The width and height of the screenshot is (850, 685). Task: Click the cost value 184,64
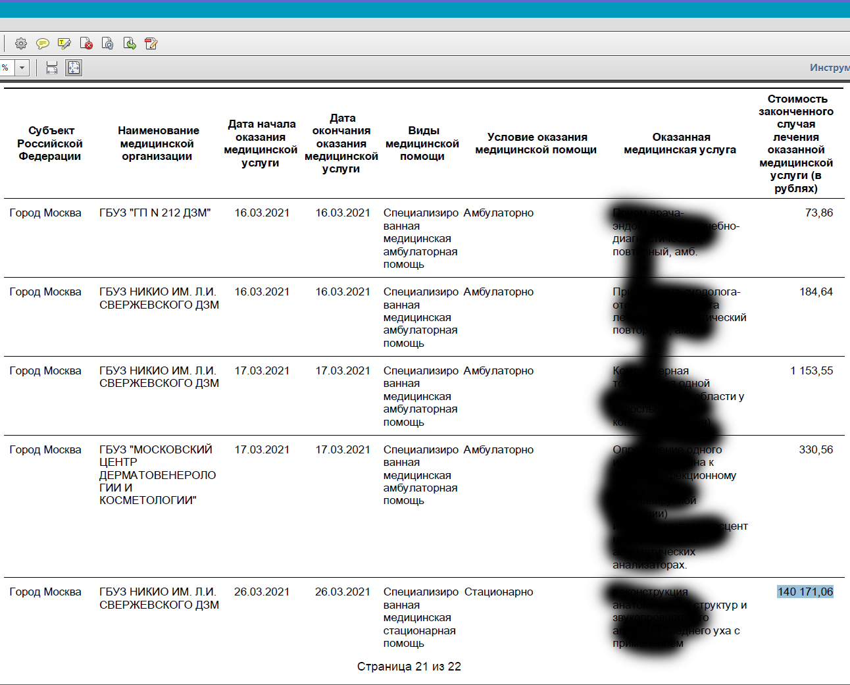point(816,292)
